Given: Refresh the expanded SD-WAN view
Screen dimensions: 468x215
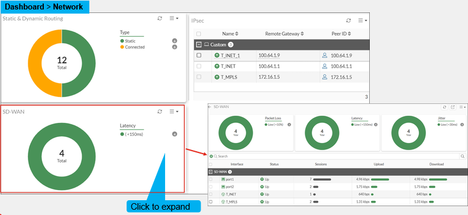Looking at the screenshot, I should click(x=444, y=107).
